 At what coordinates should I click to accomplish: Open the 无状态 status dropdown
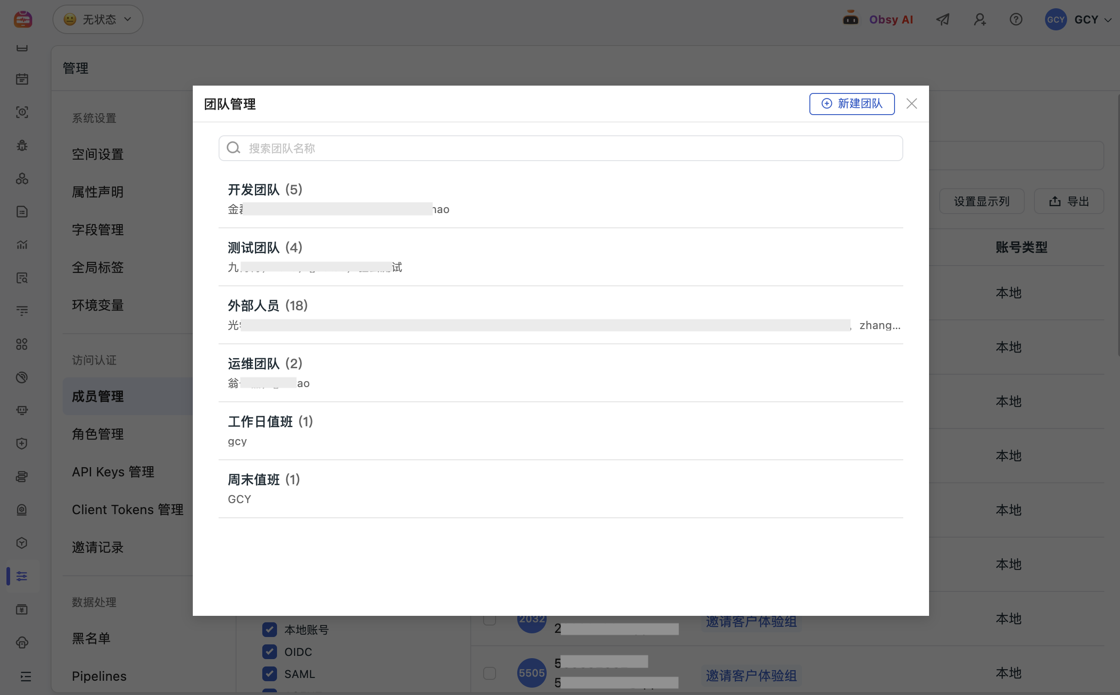tap(98, 19)
